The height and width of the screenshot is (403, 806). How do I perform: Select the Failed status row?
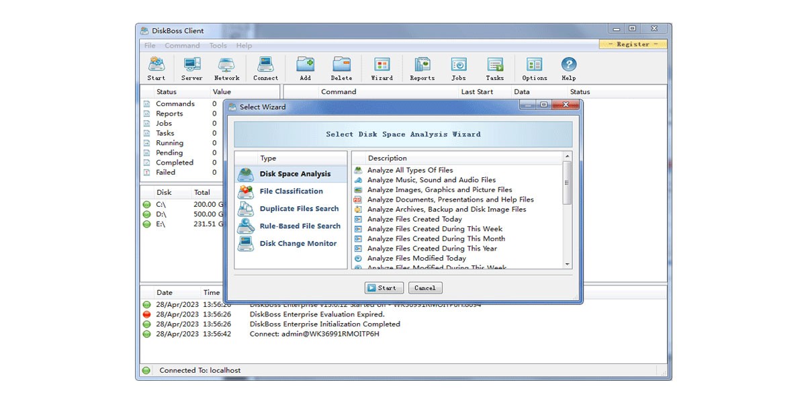[181, 172]
